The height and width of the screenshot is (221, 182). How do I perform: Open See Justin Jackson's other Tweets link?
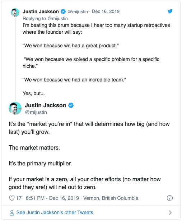55,212
